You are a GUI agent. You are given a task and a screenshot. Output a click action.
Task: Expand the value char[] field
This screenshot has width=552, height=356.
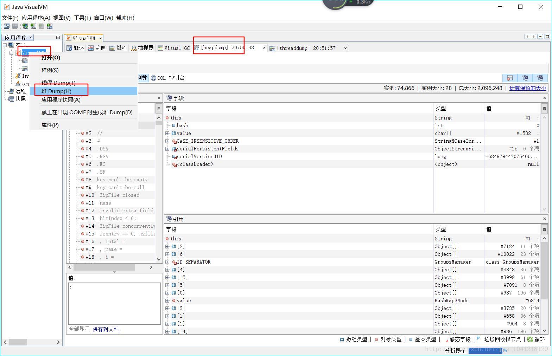[167, 133]
